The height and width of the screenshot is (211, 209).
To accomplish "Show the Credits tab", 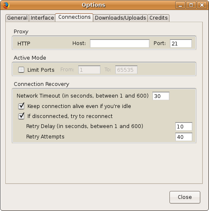I will coord(159,18).
